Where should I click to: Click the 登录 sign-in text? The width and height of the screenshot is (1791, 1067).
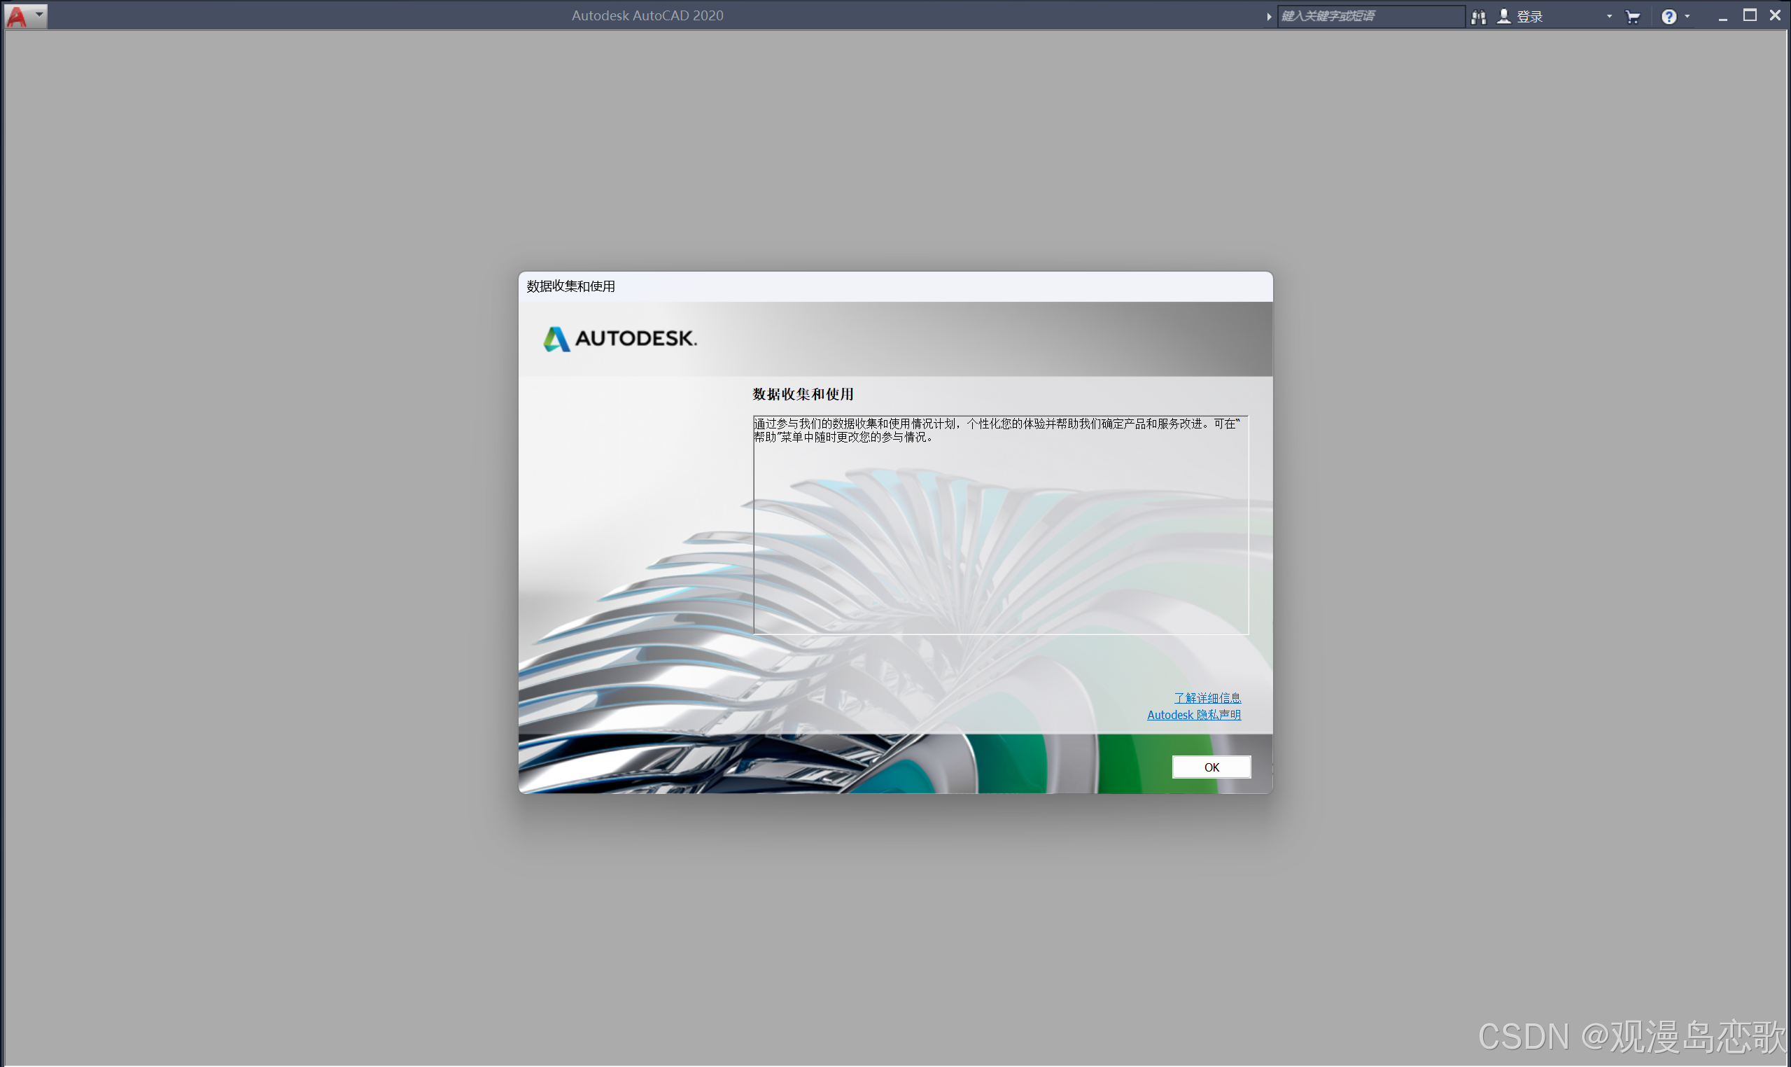point(1529,17)
